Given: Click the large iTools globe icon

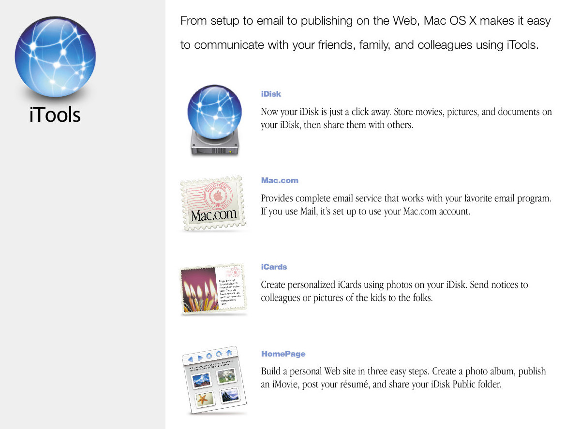Looking at the screenshot, I should pos(55,57).
